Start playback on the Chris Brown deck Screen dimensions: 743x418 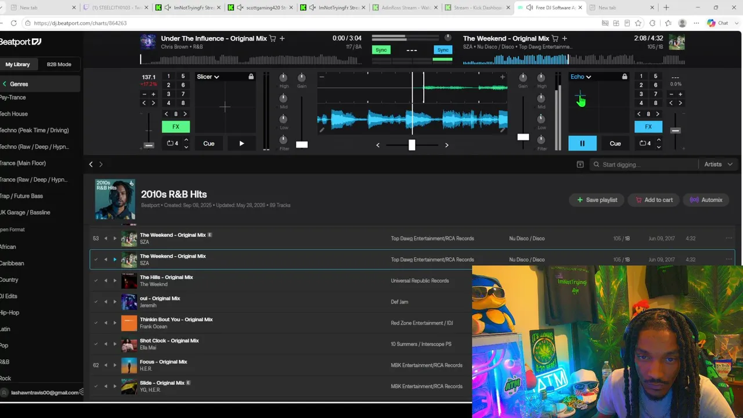pyautogui.click(x=241, y=143)
